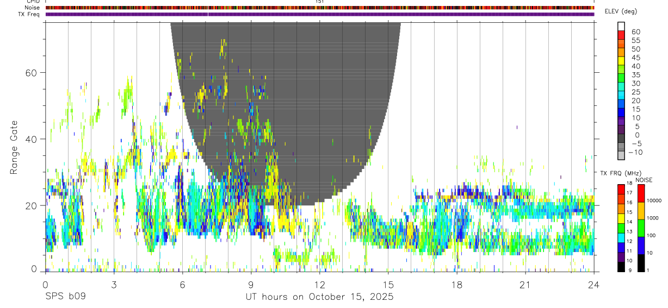Image resolution: width=668 pixels, height=308 pixels.
Task: Click the '24' tick label on the UT hours axis
Action: pyautogui.click(x=594, y=285)
